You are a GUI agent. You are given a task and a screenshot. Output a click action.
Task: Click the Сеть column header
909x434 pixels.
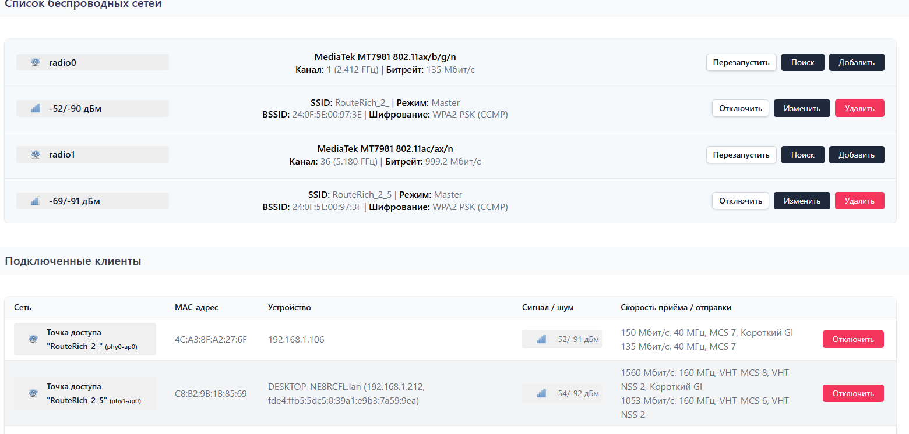[x=23, y=307]
